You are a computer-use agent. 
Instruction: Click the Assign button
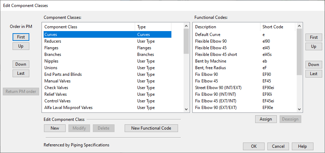coord(266,119)
